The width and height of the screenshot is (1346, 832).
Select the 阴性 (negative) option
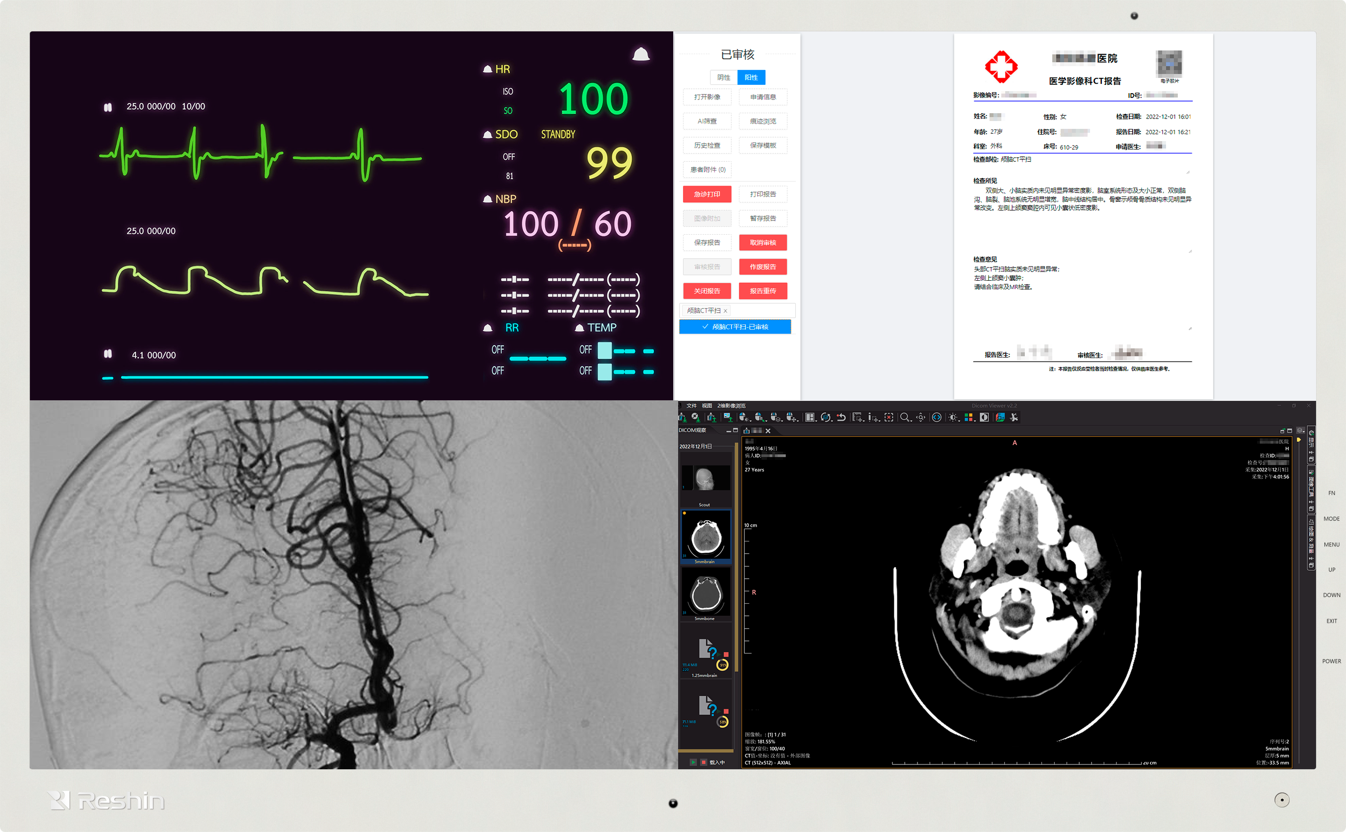coord(723,77)
